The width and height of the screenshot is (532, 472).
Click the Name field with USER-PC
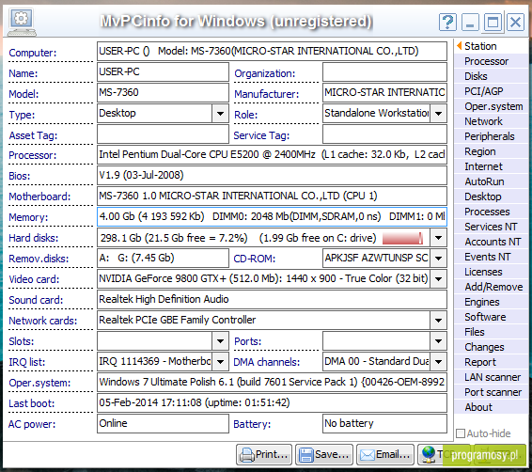[163, 72]
